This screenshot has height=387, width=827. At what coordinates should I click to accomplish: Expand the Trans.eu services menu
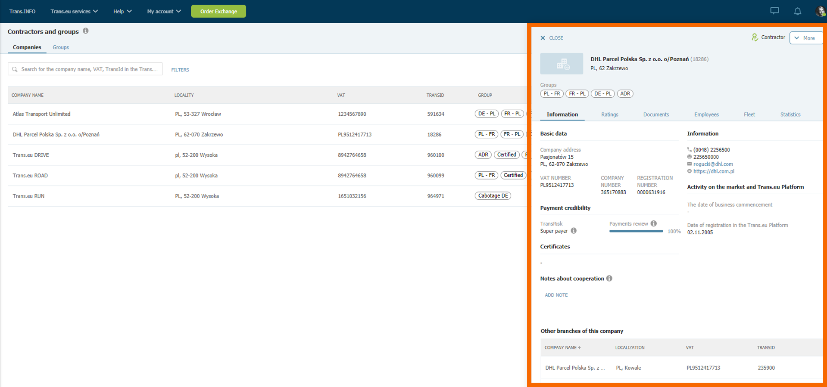74,11
